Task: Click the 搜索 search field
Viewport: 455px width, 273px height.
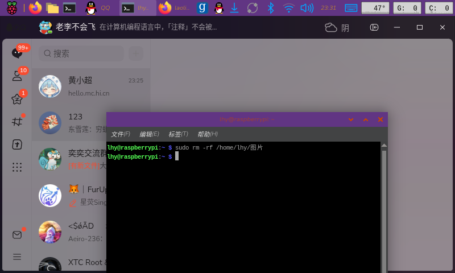Action: click(82, 53)
